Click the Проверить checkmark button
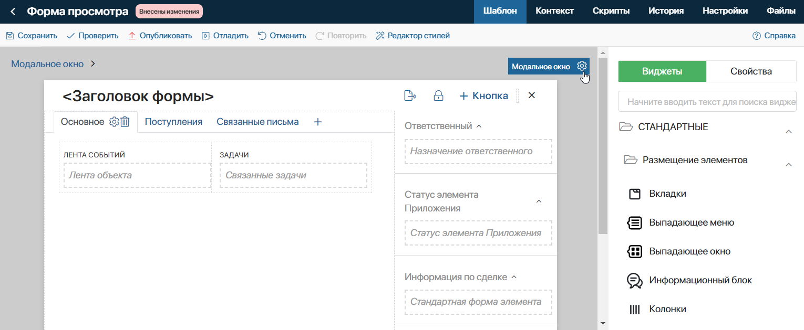The image size is (804, 330). tap(92, 36)
